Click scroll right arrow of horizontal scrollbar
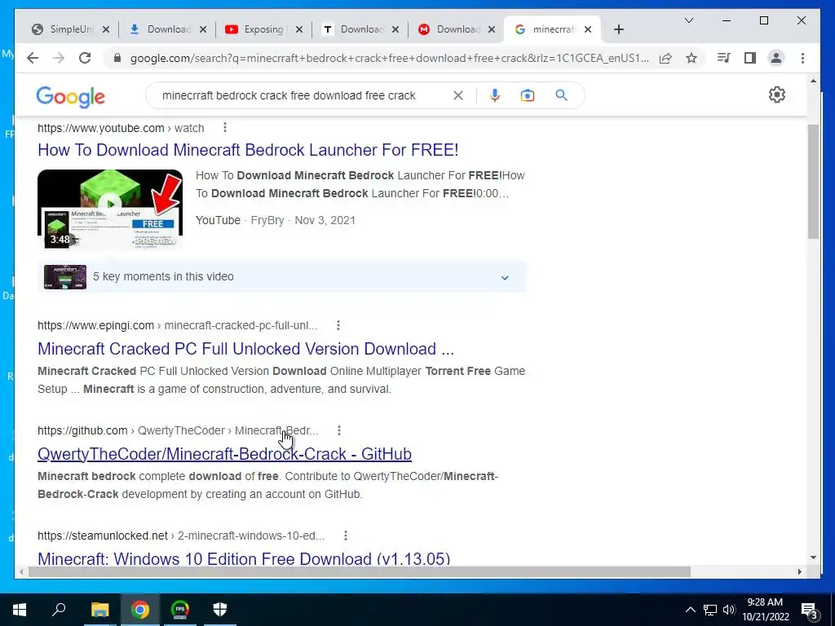 [x=799, y=571]
